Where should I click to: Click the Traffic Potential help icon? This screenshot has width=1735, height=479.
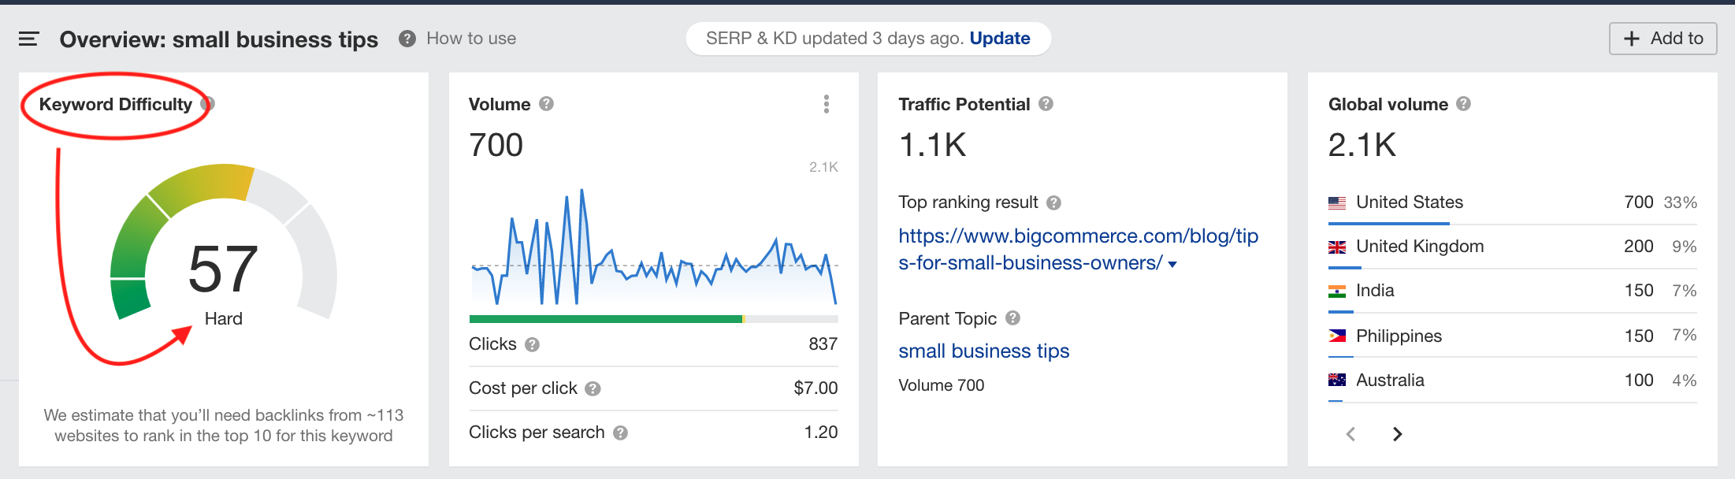pyautogui.click(x=1046, y=103)
